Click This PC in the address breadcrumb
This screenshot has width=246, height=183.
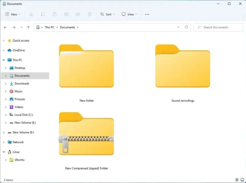[x=50, y=27]
